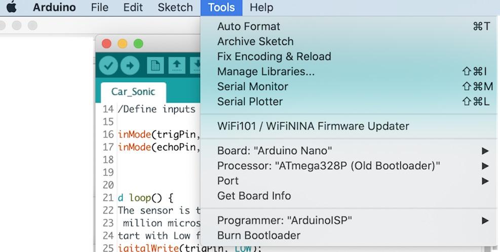Choose Fix Encoding & Reload
Image resolution: width=500 pixels, height=252 pixels.
349,57
